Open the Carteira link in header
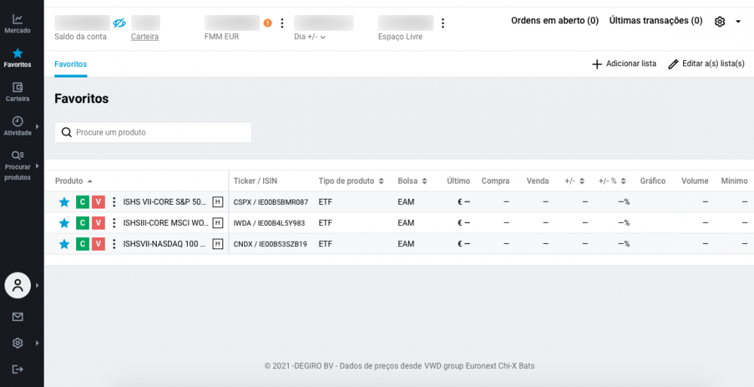This screenshot has width=754, height=387. point(145,36)
